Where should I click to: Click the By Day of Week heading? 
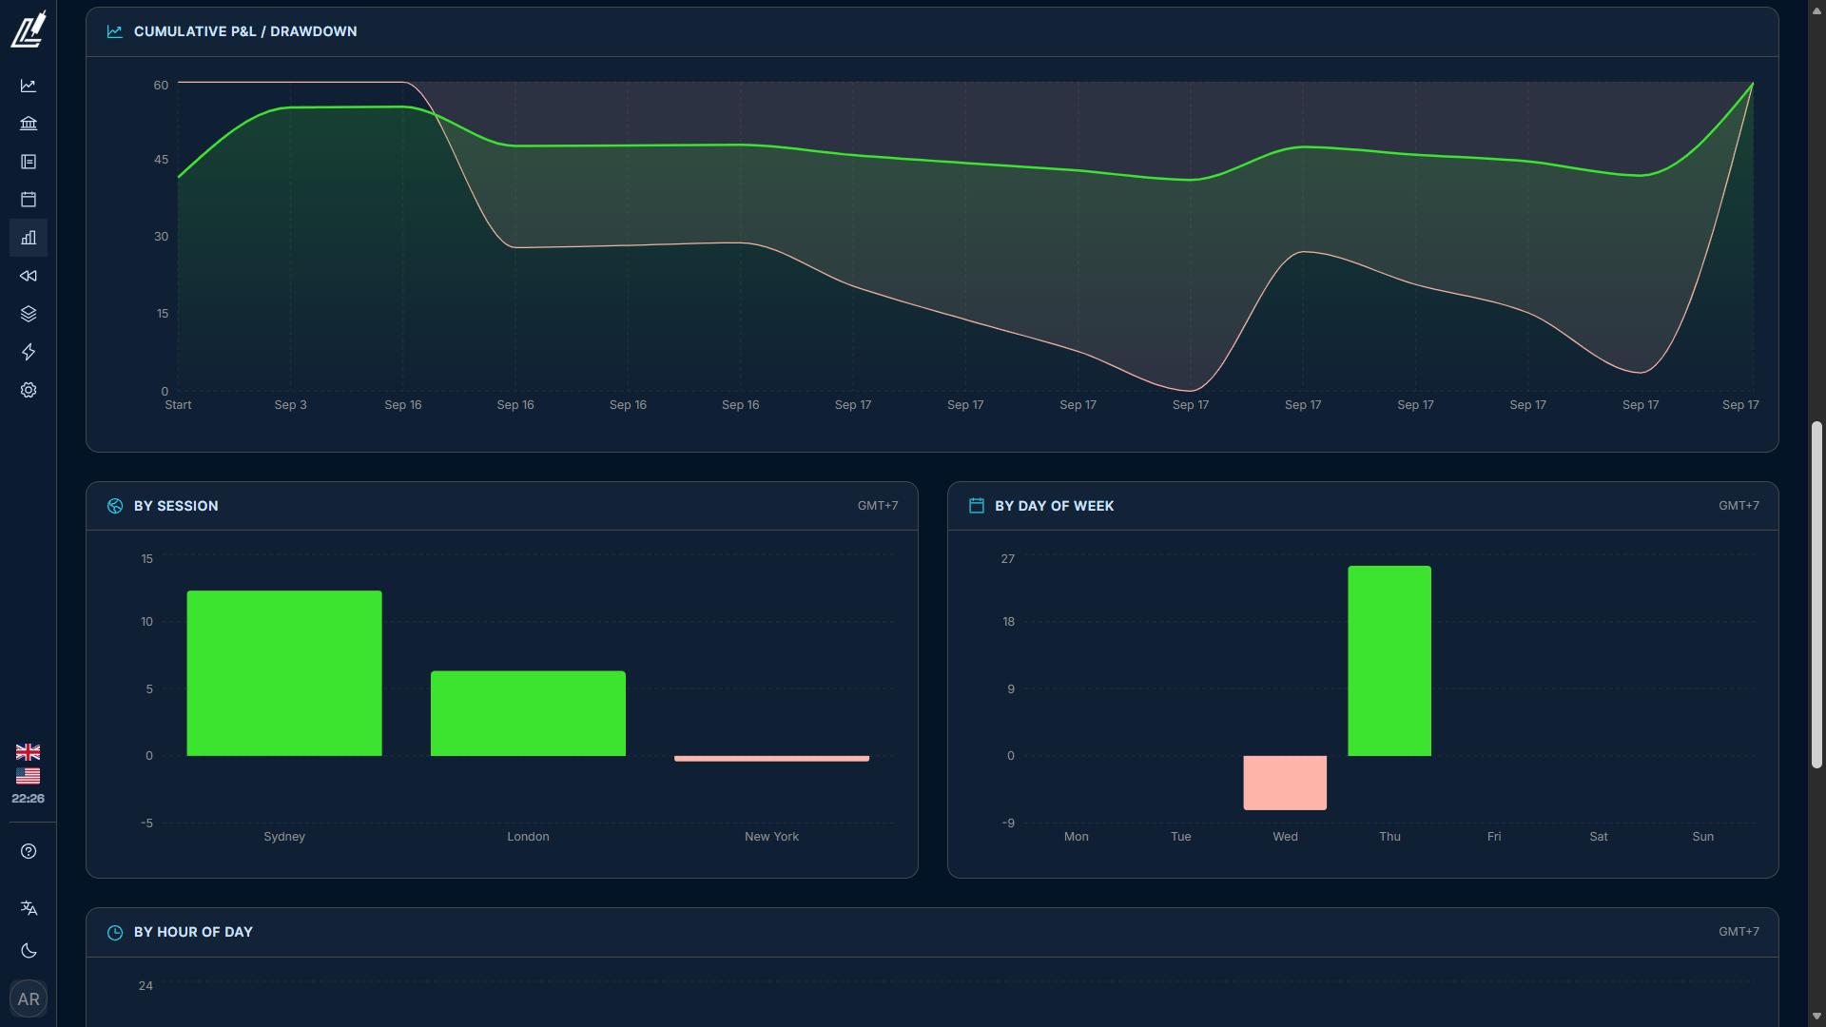point(1054,506)
